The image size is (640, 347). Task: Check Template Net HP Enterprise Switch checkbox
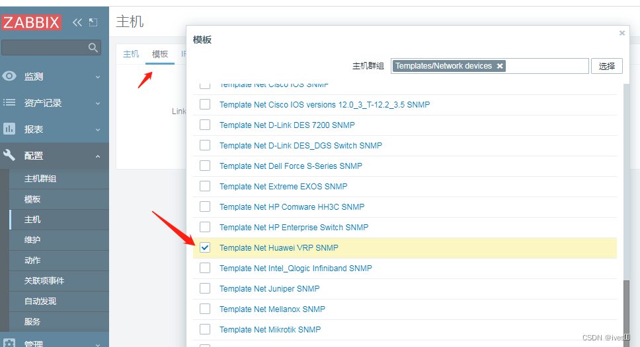[x=205, y=227]
